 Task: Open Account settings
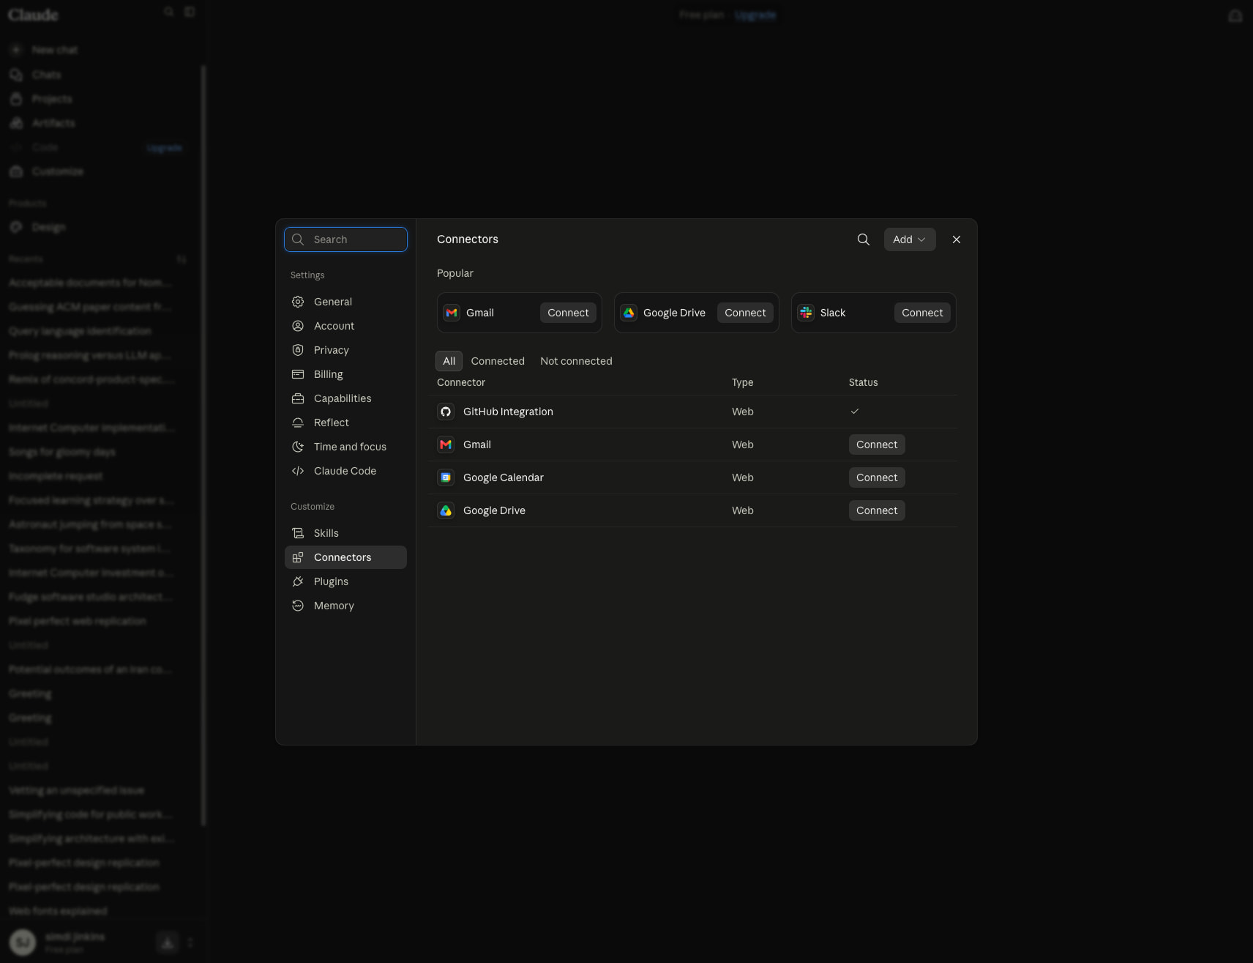(x=345, y=326)
